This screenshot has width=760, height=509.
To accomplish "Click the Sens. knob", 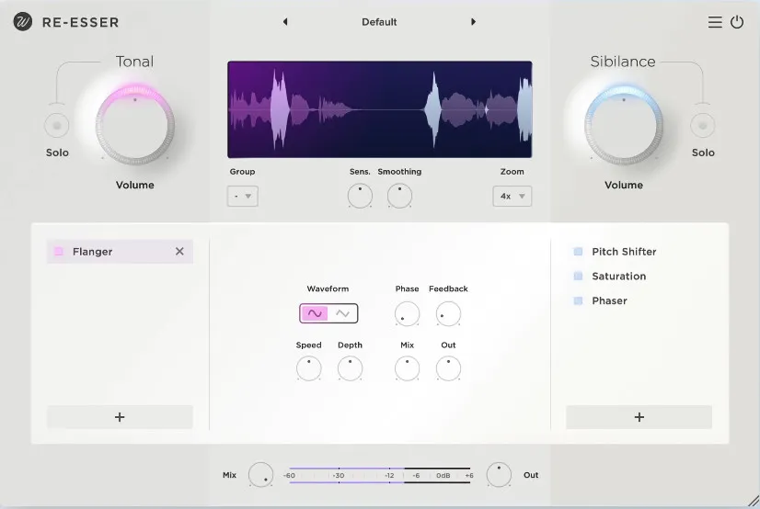I will click(x=360, y=196).
